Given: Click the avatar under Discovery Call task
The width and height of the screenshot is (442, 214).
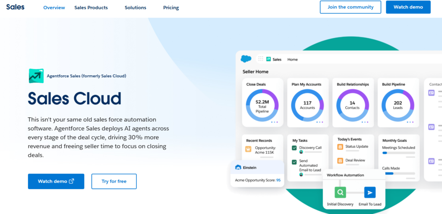Looking at the screenshot, I should [x=301, y=152].
